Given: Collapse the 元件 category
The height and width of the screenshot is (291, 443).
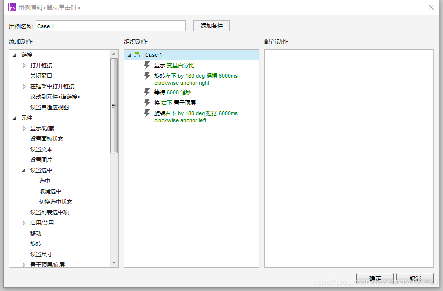Looking at the screenshot, I should click(15, 118).
